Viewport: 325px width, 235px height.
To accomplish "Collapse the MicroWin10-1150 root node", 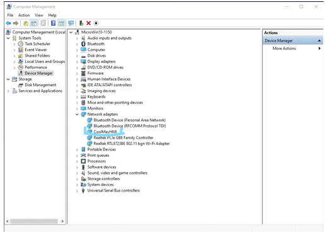I will (x=71, y=32).
